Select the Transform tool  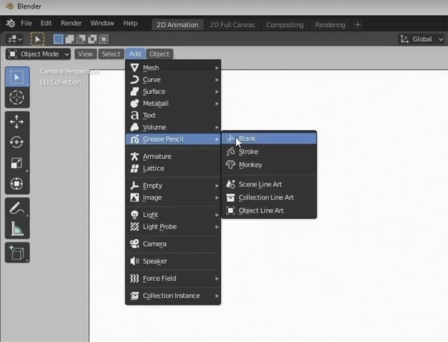point(17,183)
